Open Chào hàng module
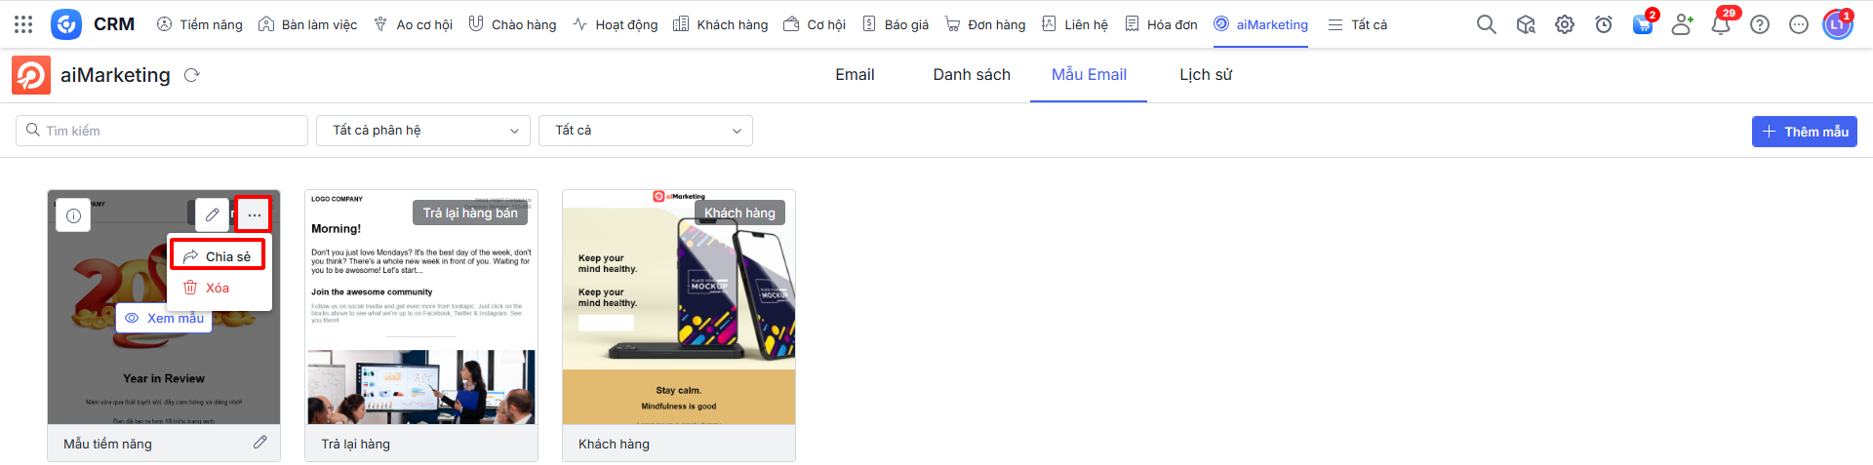This screenshot has width=1873, height=465. click(512, 24)
